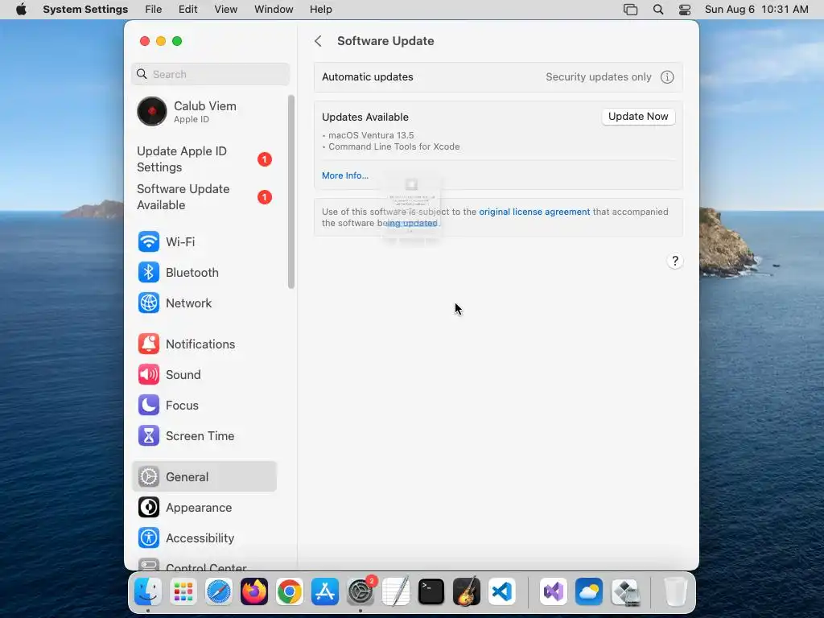Open Spotlight search in menu bar
Screen dimensions: 824x618
(658, 10)
